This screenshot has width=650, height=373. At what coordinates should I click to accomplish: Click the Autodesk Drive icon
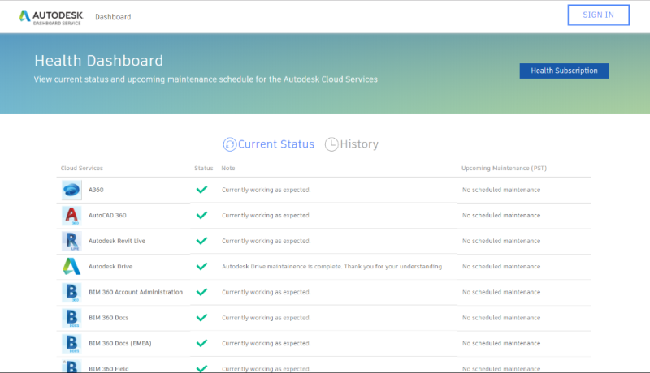coord(71,267)
